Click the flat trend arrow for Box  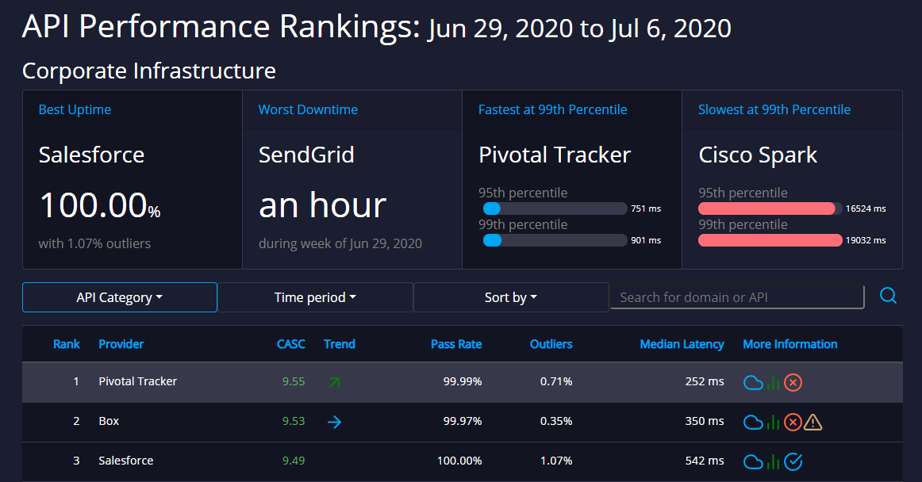coord(334,422)
